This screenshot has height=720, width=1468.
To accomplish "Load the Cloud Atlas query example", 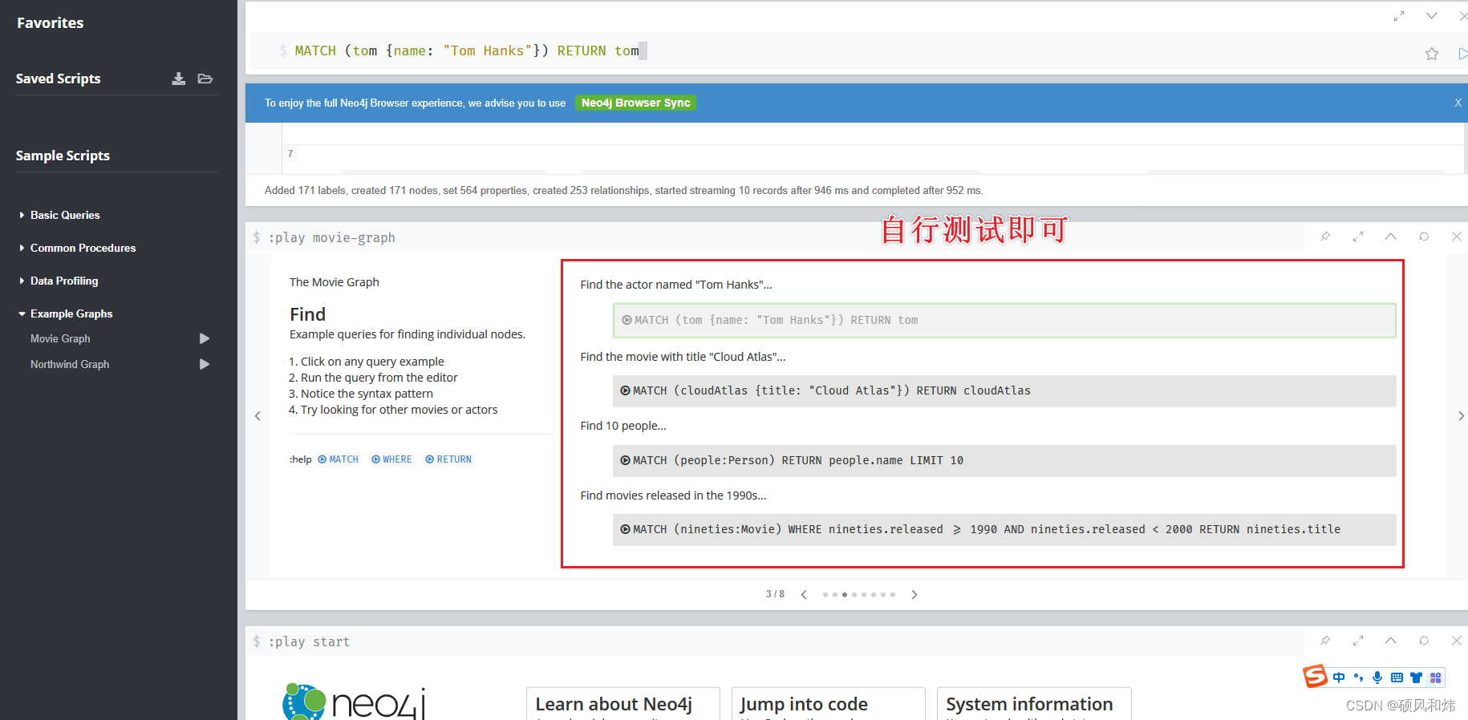I will (x=1004, y=390).
